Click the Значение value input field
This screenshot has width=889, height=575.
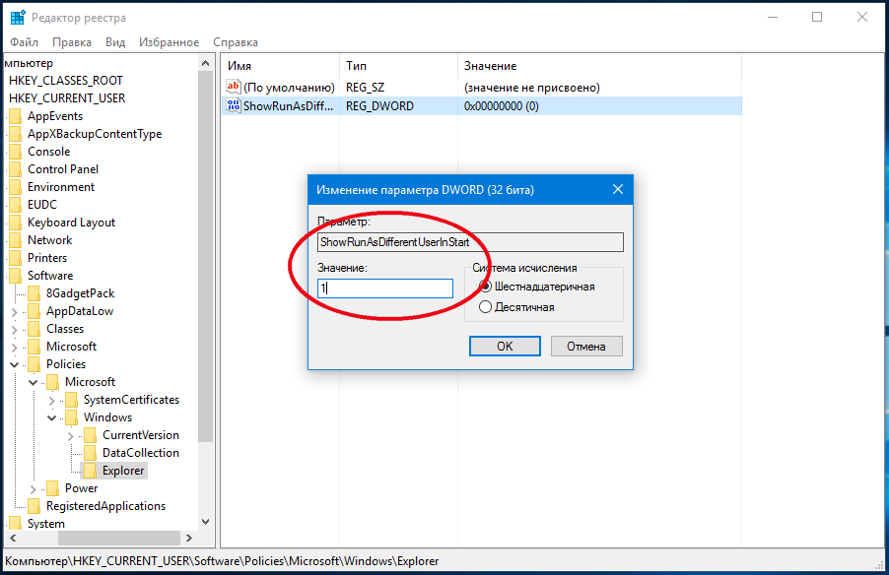[384, 288]
